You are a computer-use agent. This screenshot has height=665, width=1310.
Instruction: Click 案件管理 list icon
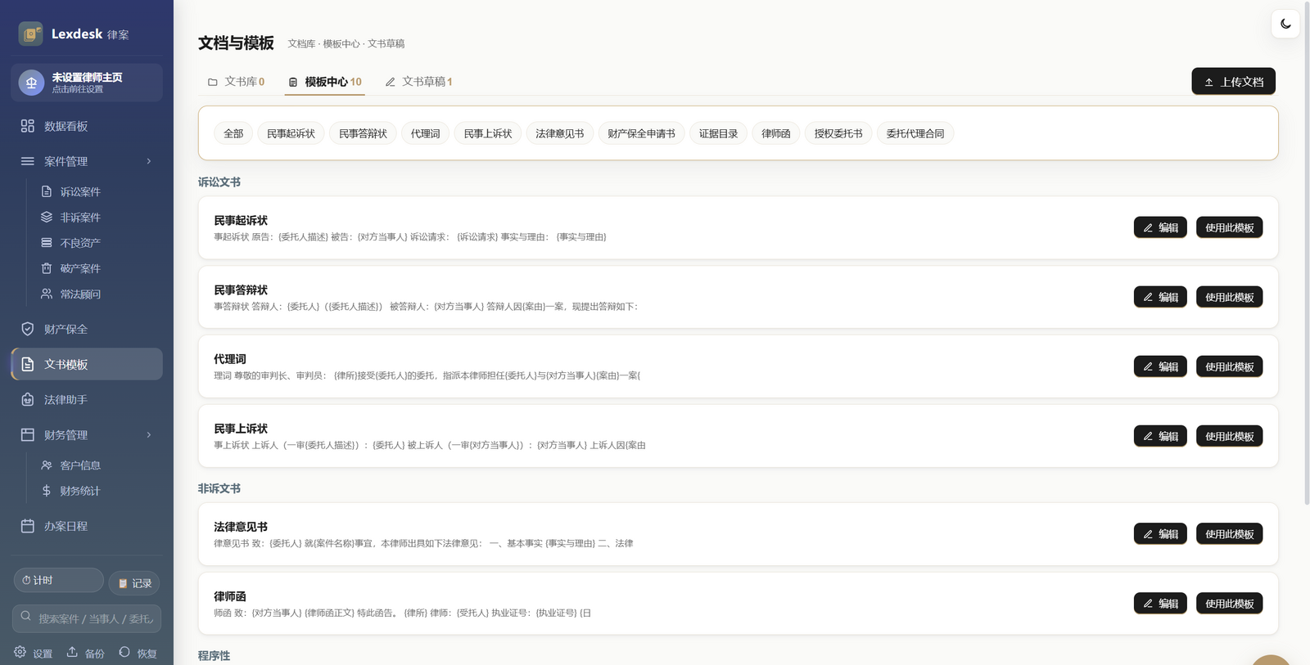click(x=28, y=161)
